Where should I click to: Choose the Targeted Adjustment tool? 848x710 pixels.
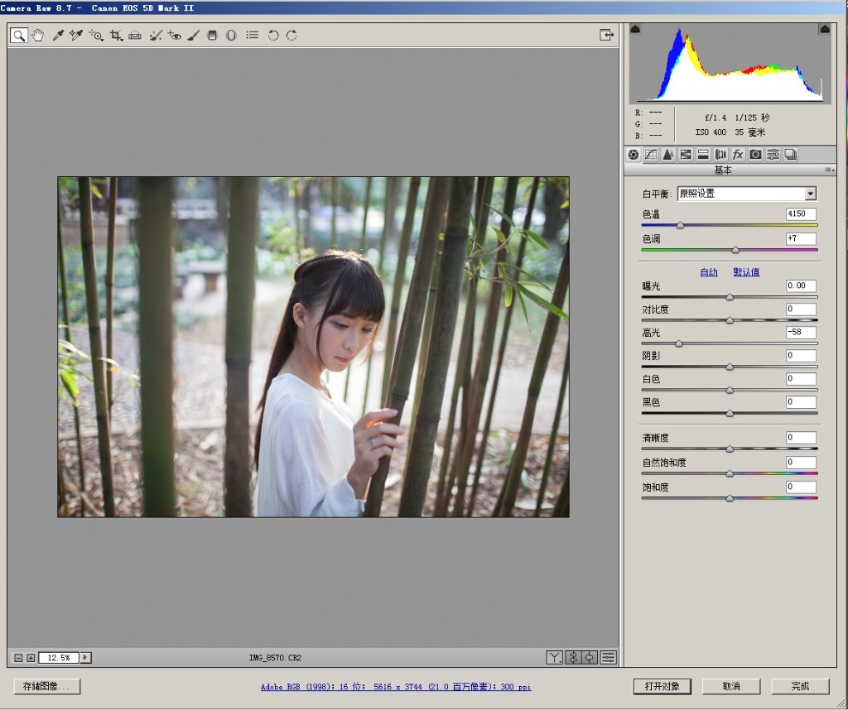(x=96, y=36)
